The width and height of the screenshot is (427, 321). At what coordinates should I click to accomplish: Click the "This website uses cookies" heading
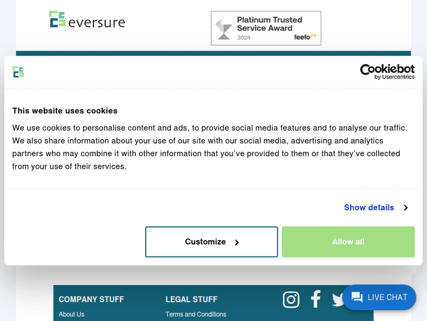point(65,111)
